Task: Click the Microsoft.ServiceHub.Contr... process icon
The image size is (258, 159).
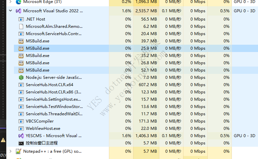Action: click(x=21, y=34)
